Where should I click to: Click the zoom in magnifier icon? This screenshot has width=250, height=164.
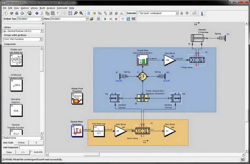click(x=81, y=13)
